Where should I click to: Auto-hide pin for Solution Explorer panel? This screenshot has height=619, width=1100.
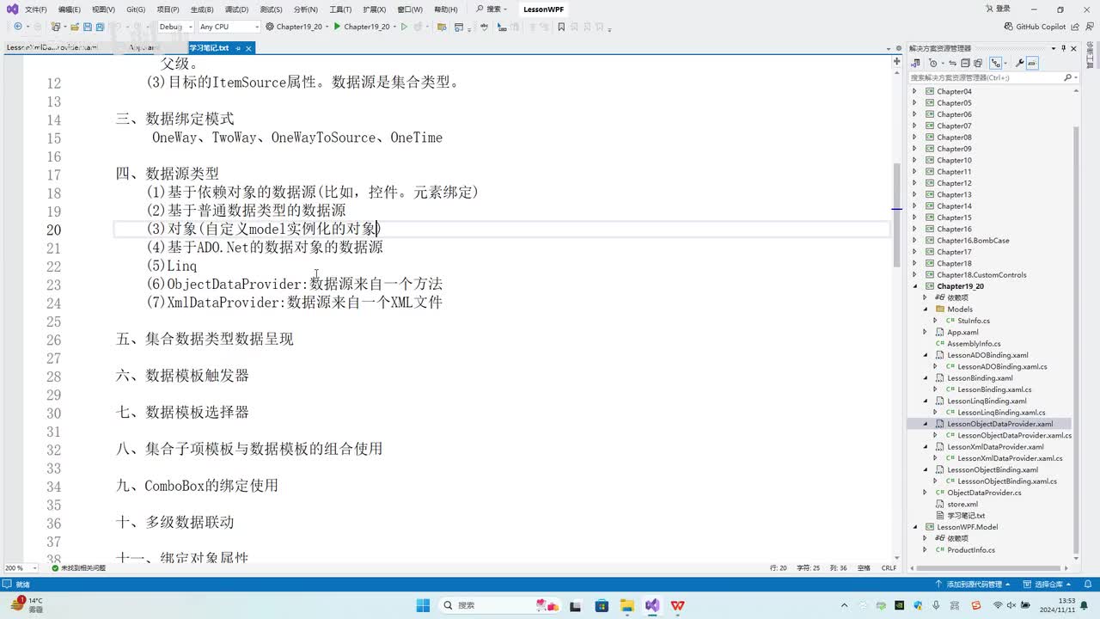click(1063, 48)
